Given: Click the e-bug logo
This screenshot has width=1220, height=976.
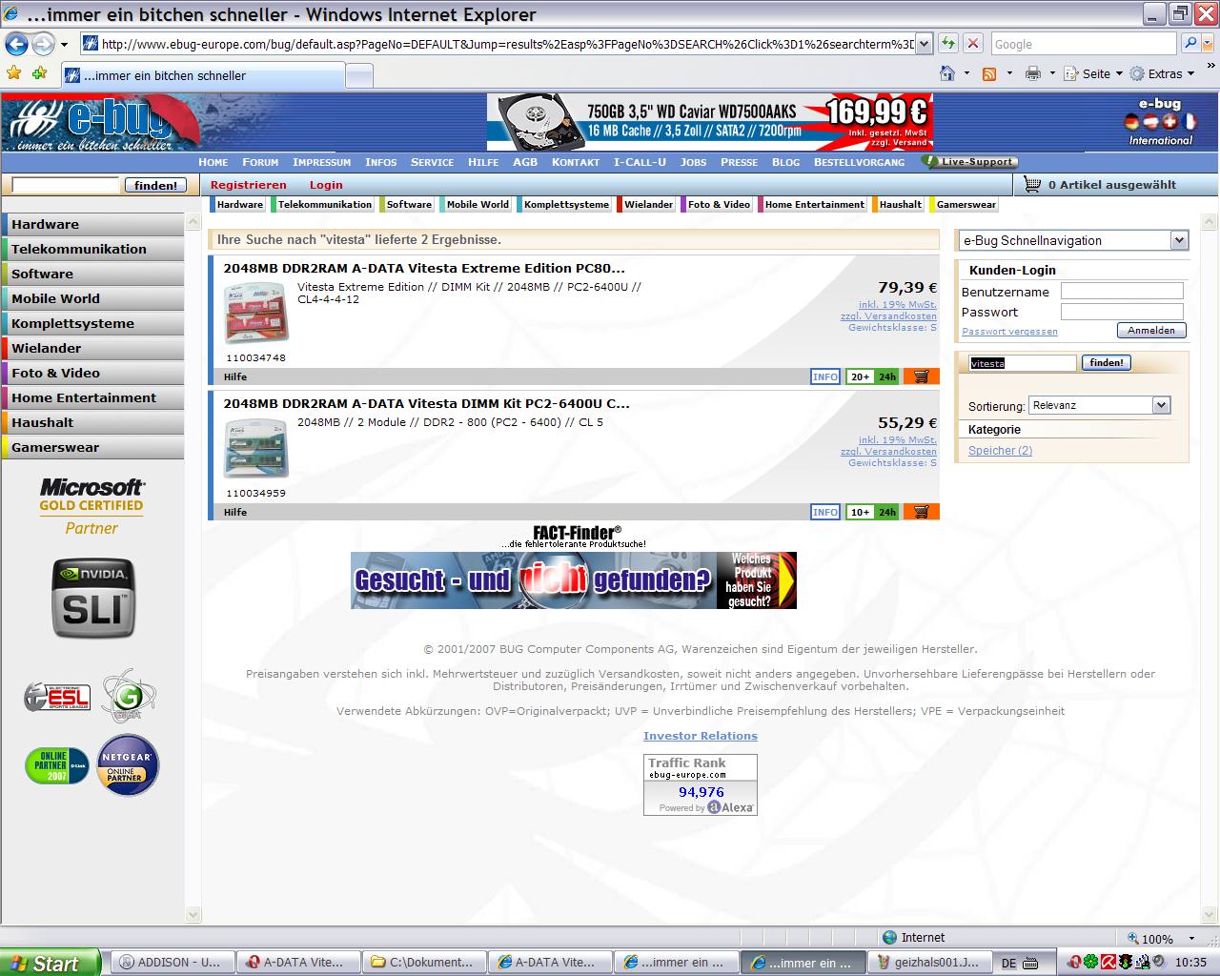Looking at the screenshot, I should [100, 122].
